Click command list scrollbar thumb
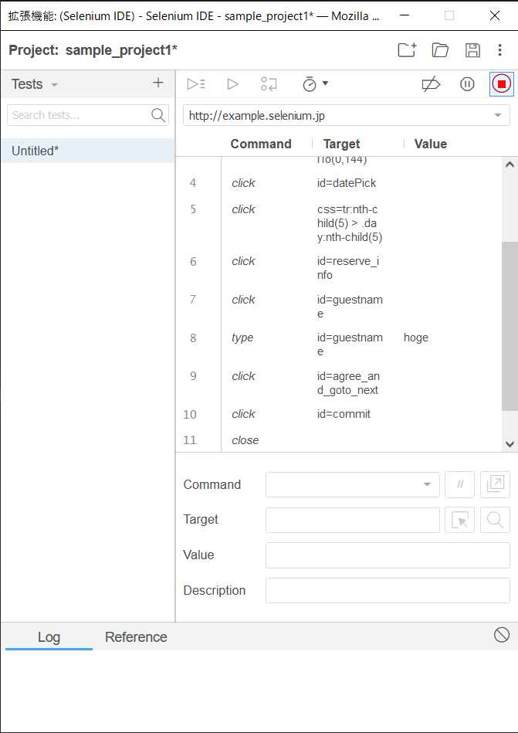 (x=510, y=326)
